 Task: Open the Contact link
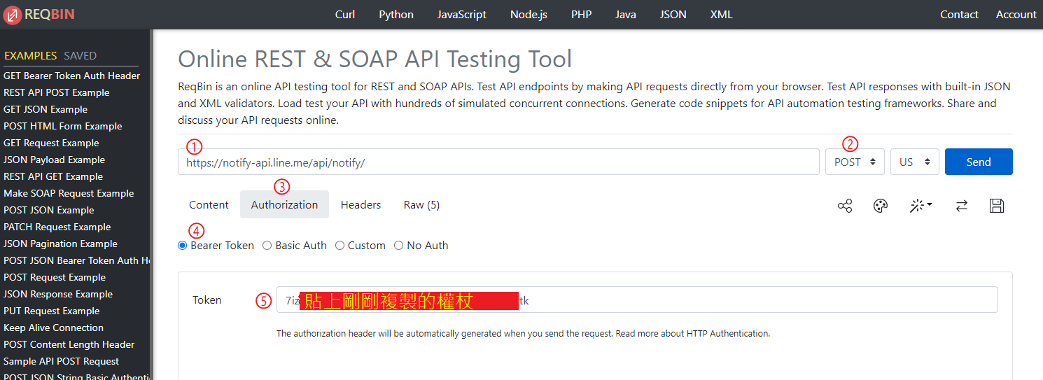pyautogui.click(x=959, y=14)
